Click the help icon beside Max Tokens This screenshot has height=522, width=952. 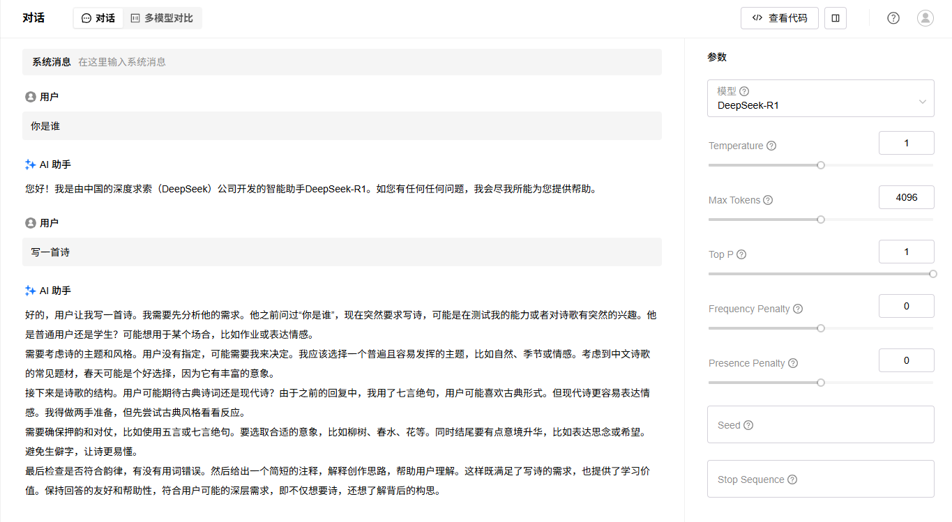[x=768, y=200]
